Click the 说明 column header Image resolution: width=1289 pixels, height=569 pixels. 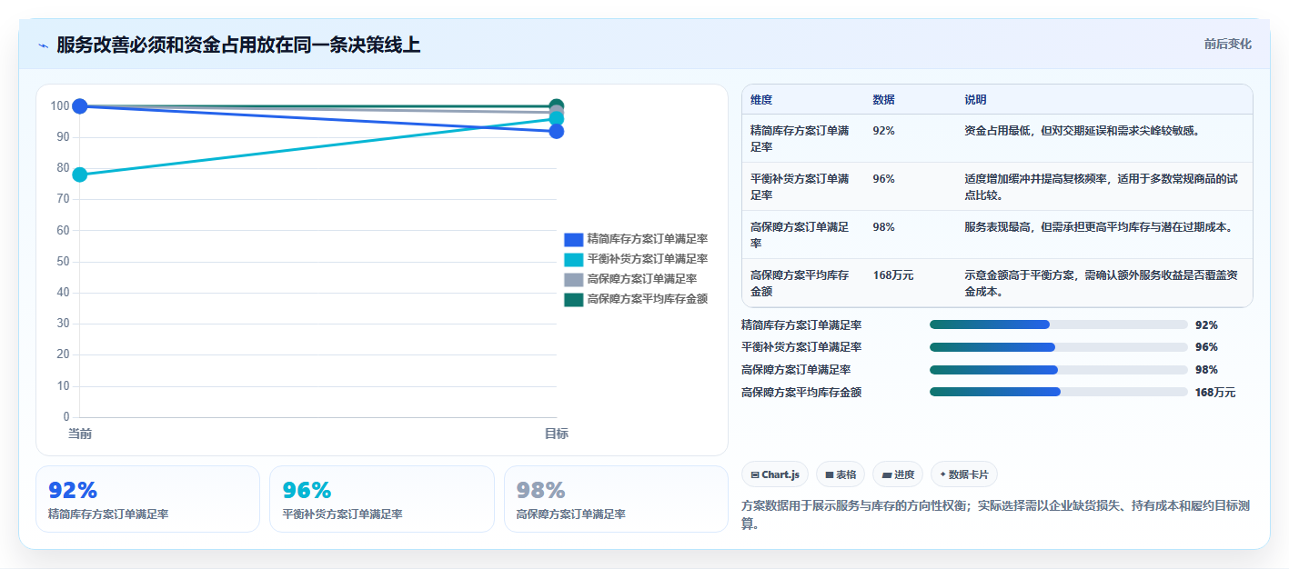[x=975, y=100]
